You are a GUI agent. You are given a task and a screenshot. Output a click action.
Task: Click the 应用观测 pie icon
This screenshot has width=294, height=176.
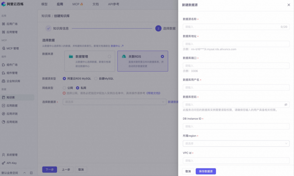[x=3, y=122]
